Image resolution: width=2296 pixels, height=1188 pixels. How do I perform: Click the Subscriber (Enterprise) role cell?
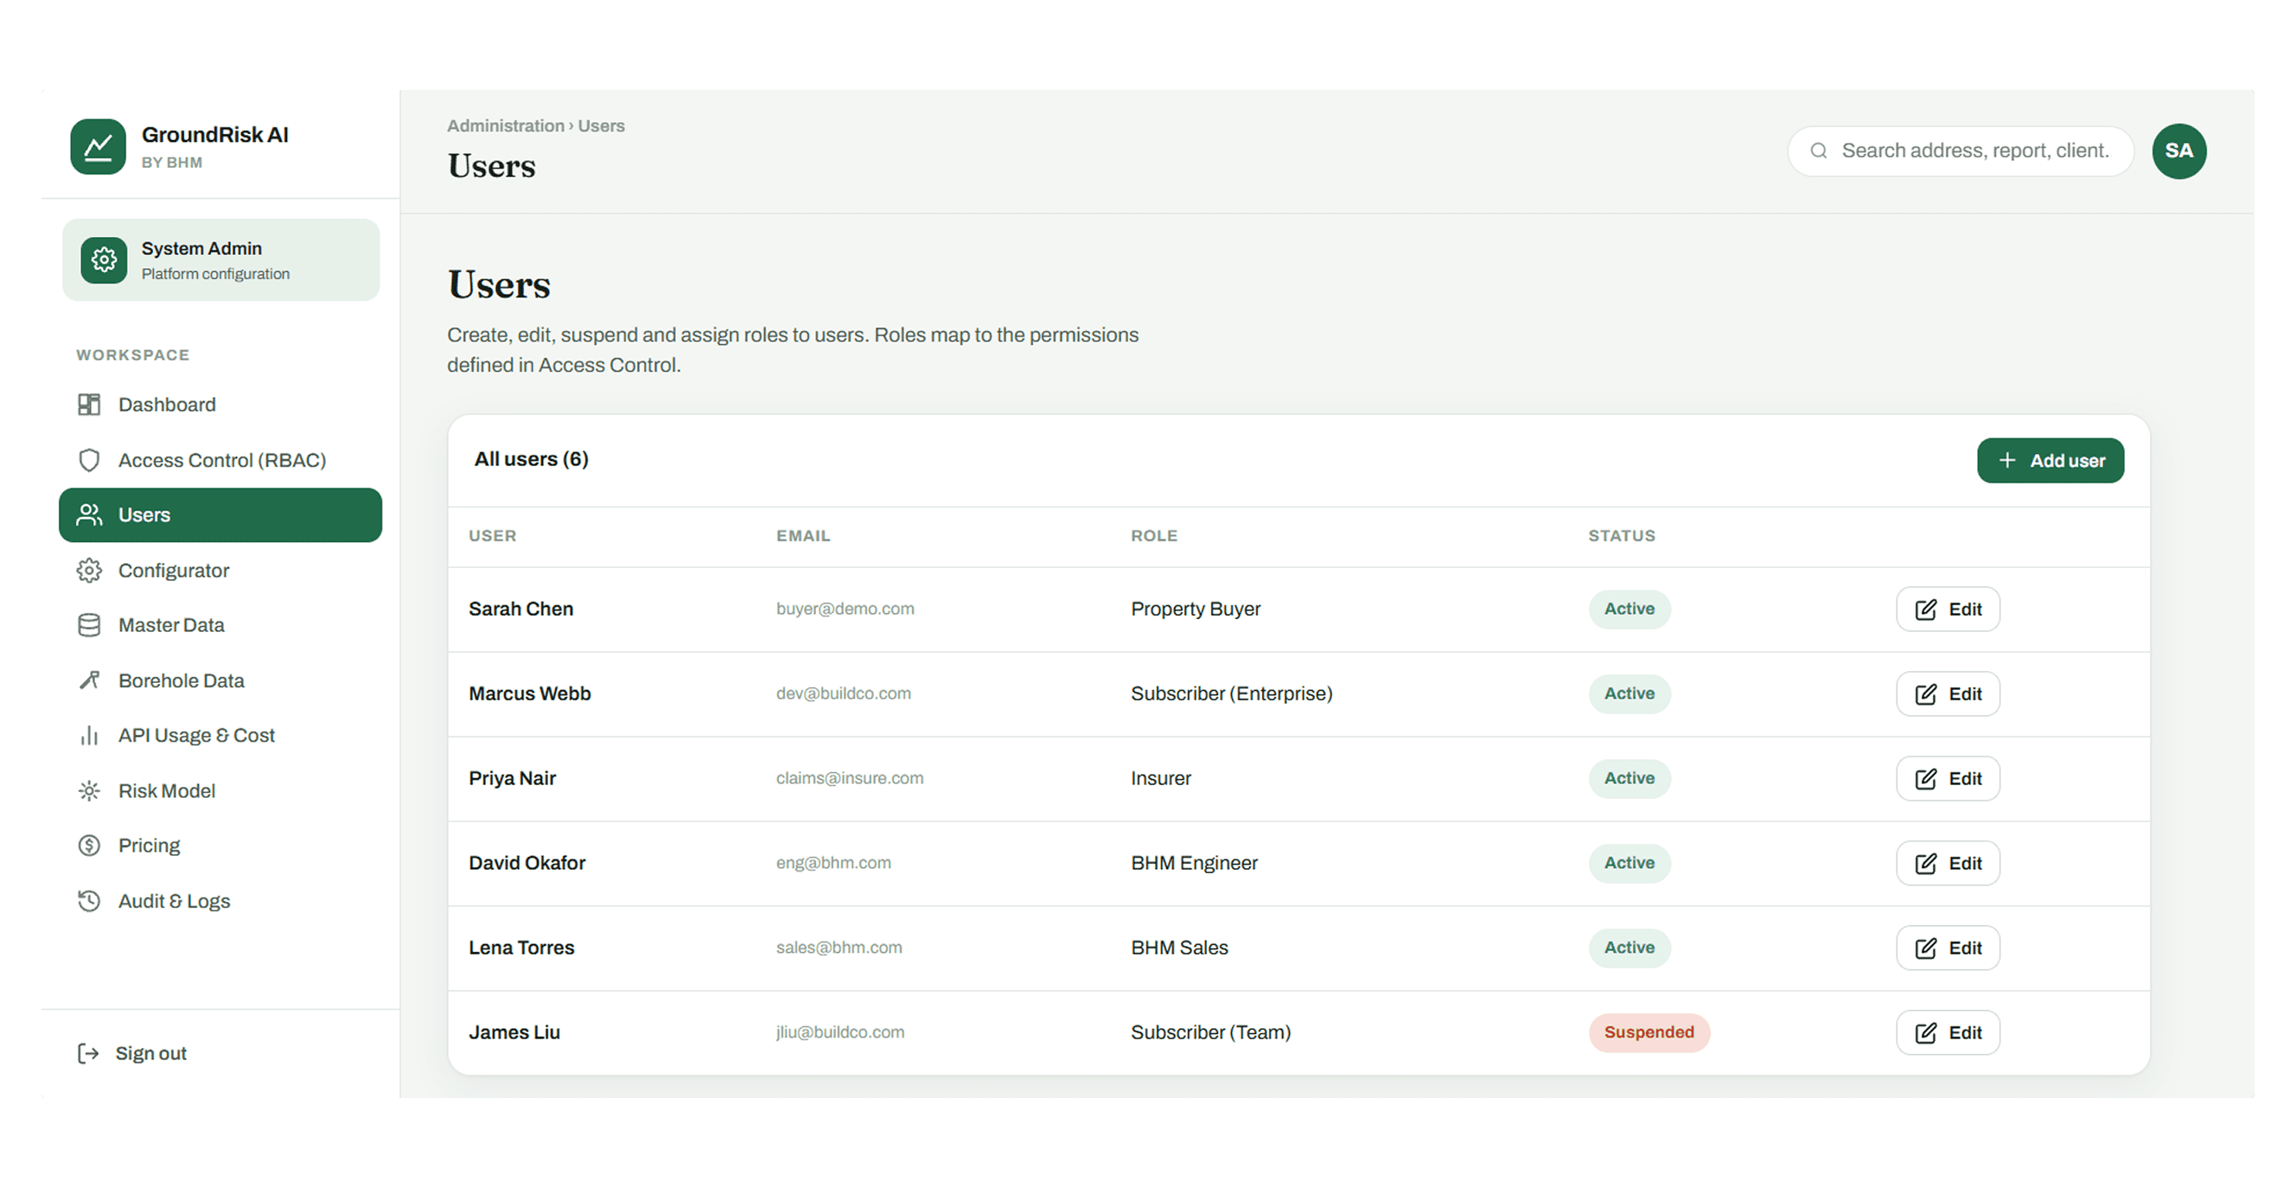tap(1232, 693)
